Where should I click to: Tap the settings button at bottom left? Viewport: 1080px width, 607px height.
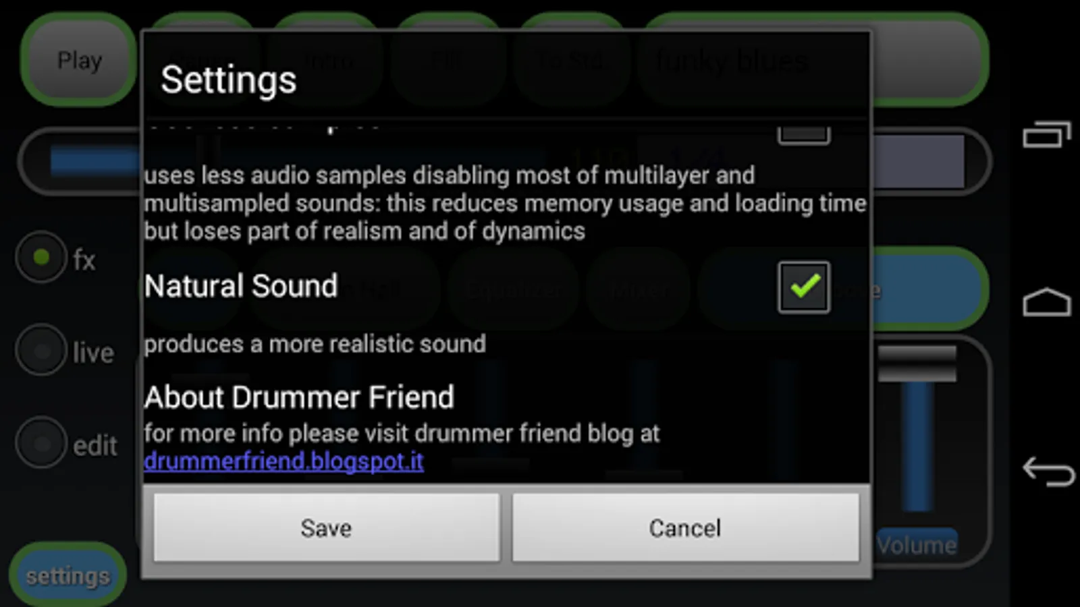tap(67, 575)
